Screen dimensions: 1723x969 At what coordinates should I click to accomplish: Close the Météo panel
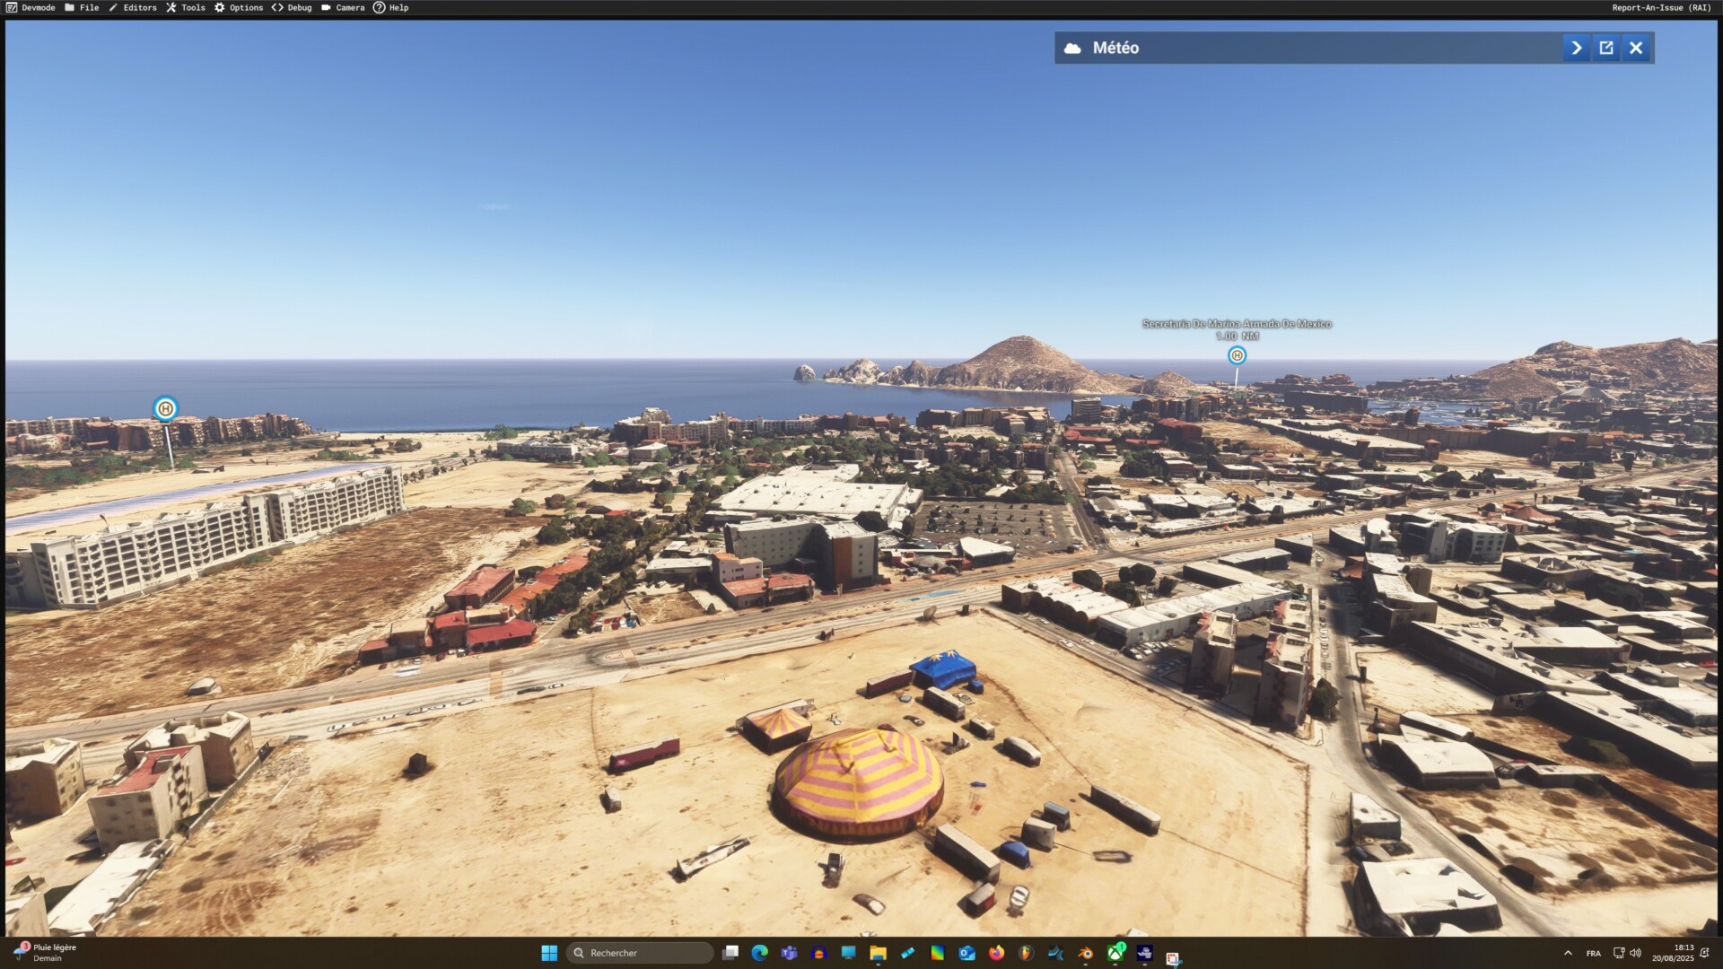pos(1636,48)
